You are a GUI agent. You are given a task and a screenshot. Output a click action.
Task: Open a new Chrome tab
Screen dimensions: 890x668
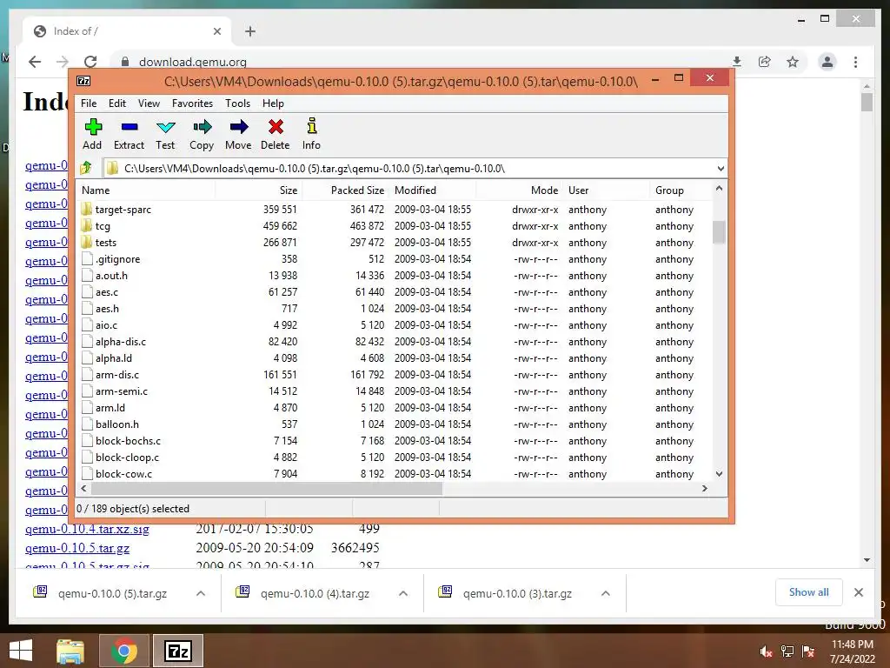[x=250, y=31]
